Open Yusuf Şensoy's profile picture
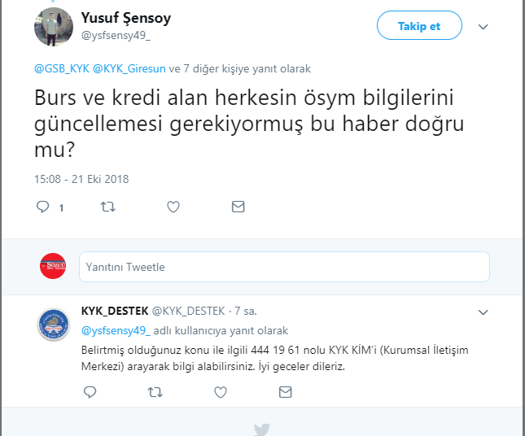Image resolution: width=525 pixels, height=436 pixels. click(54, 27)
